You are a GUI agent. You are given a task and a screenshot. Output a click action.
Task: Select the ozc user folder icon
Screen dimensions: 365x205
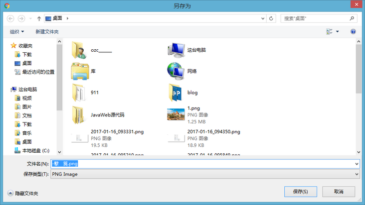pyautogui.click(x=79, y=50)
